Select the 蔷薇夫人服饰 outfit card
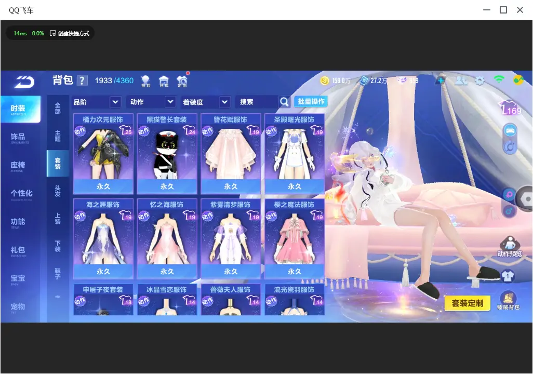Image resolution: width=533 pixels, height=374 pixels. coord(231,300)
